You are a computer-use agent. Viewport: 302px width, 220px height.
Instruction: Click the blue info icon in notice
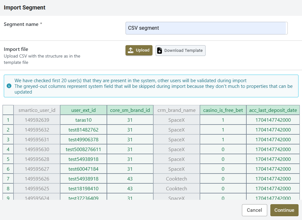click(x=9, y=86)
